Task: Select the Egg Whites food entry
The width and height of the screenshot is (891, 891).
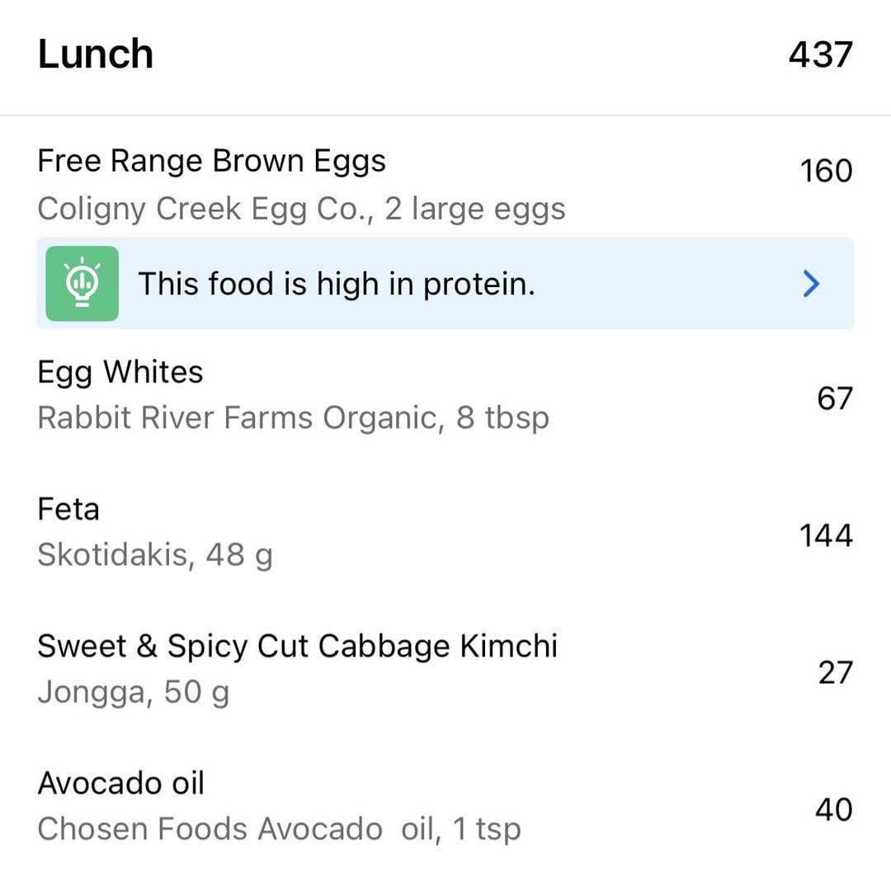Action: pyautogui.click(x=120, y=372)
